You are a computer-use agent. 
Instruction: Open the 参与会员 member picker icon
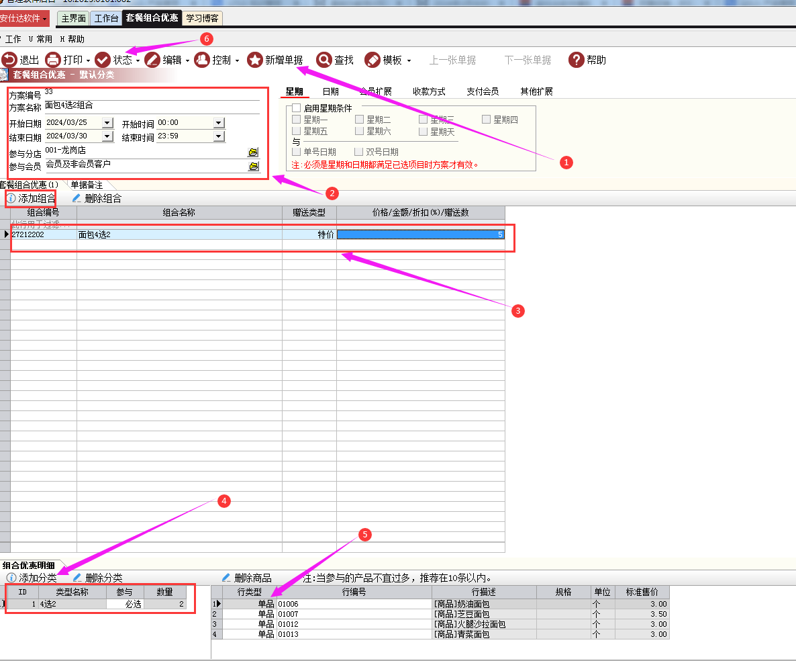[x=253, y=166]
